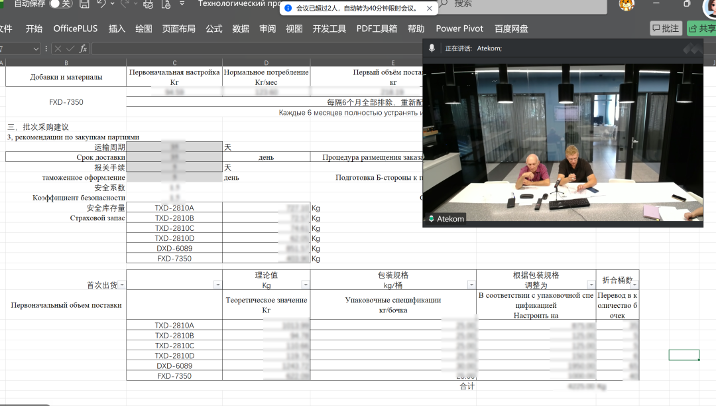This screenshot has height=406, width=716.
Task: Select cell 'Теоретическое значение Кг'
Action: point(267,305)
